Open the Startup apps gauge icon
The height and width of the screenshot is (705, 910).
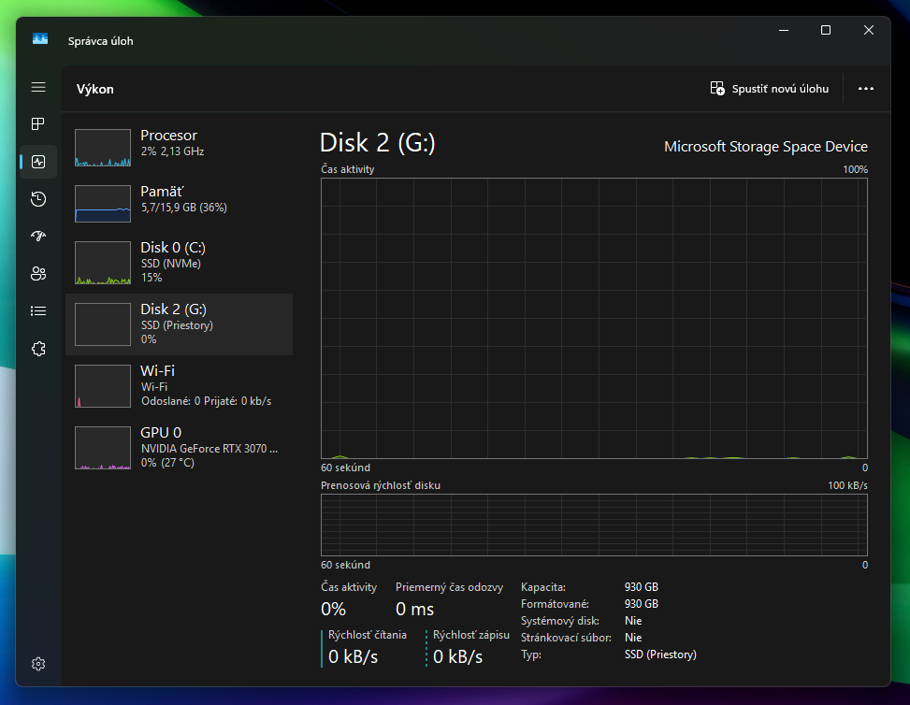(38, 236)
